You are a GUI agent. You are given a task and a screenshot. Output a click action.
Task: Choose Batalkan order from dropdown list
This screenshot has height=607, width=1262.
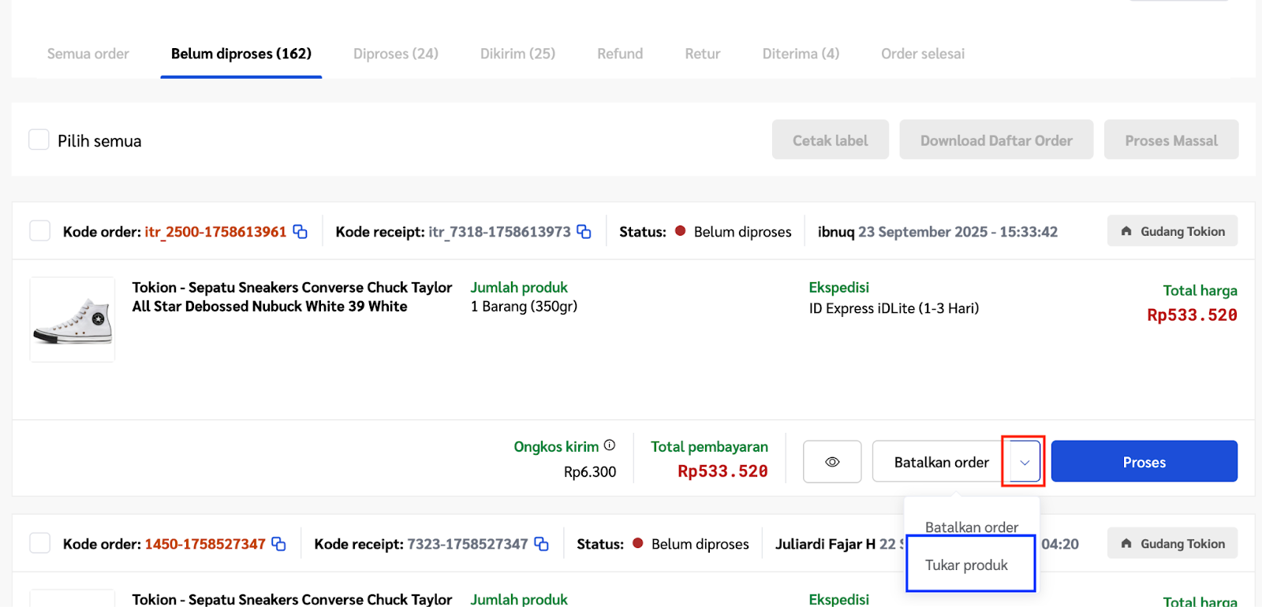click(971, 527)
